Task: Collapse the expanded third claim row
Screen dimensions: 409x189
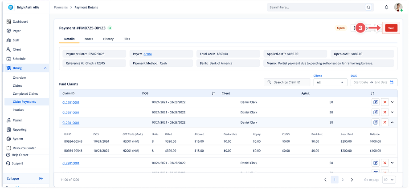Action: click(x=393, y=122)
